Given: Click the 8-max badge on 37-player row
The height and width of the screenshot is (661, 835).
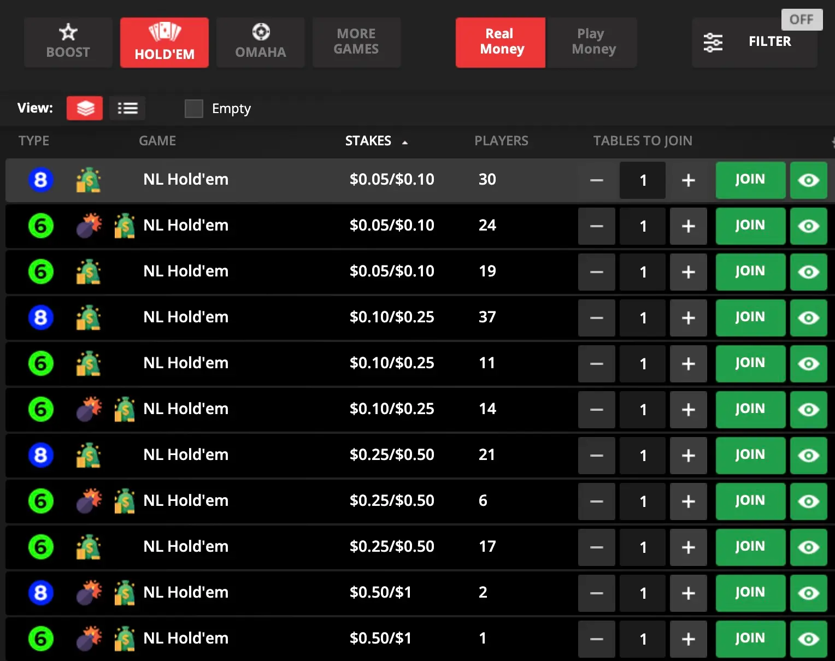Looking at the screenshot, I should pyautogui.click(x=41, y=317).
